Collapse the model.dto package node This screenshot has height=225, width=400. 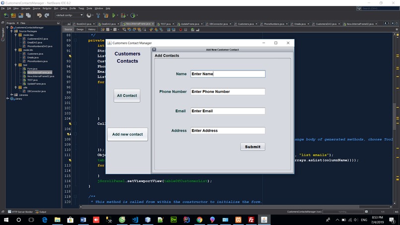[x=15, y=50]
